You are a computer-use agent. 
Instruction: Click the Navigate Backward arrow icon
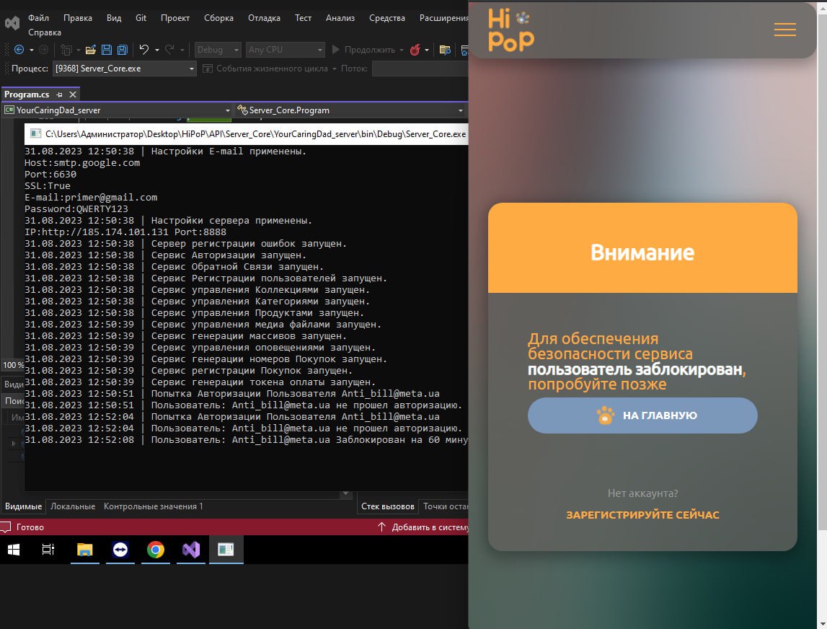point(19,50)
